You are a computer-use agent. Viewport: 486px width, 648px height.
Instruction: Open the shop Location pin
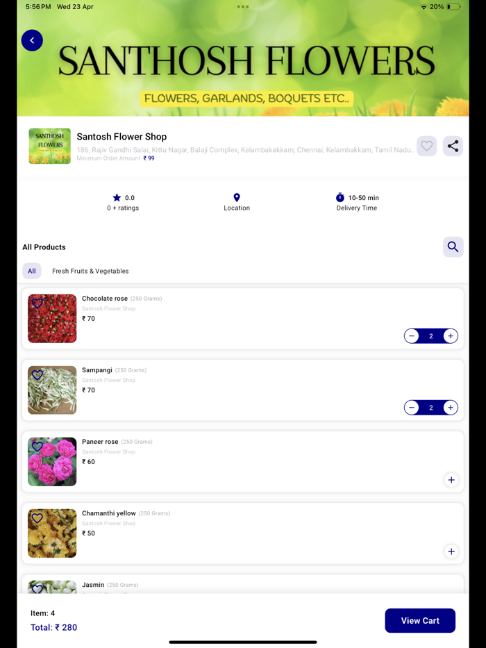pos(237,197)
